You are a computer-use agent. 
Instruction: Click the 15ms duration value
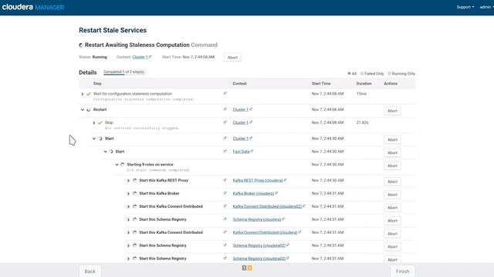(x=361, y=94)
